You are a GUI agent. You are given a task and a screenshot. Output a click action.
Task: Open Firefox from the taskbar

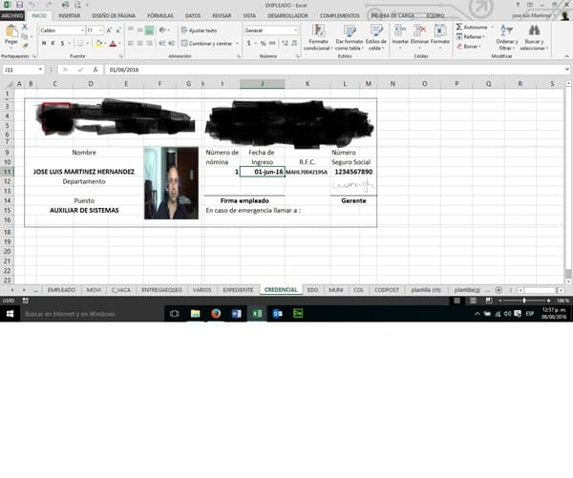pyautogui.click(x=216, y=314)
